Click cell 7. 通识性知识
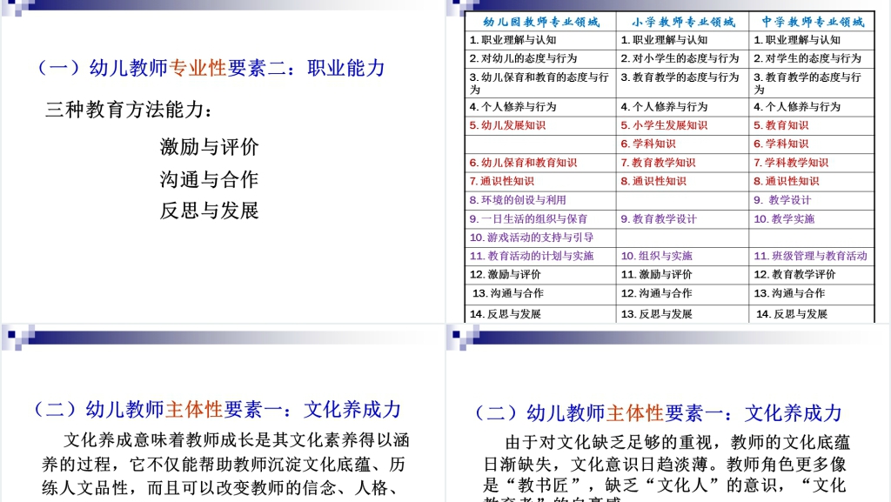The height and width of the screenshot is (502, 891). (x=541, y=182)
